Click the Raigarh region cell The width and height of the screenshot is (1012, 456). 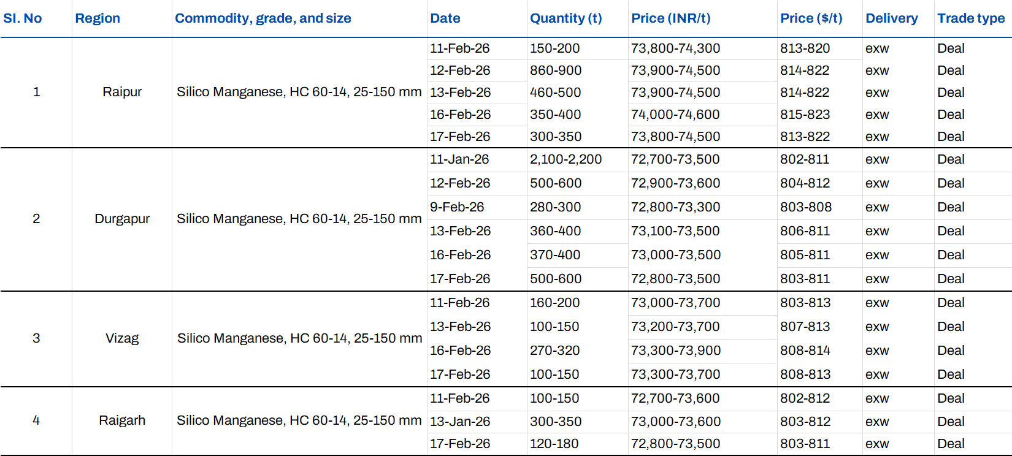point(122,420)
